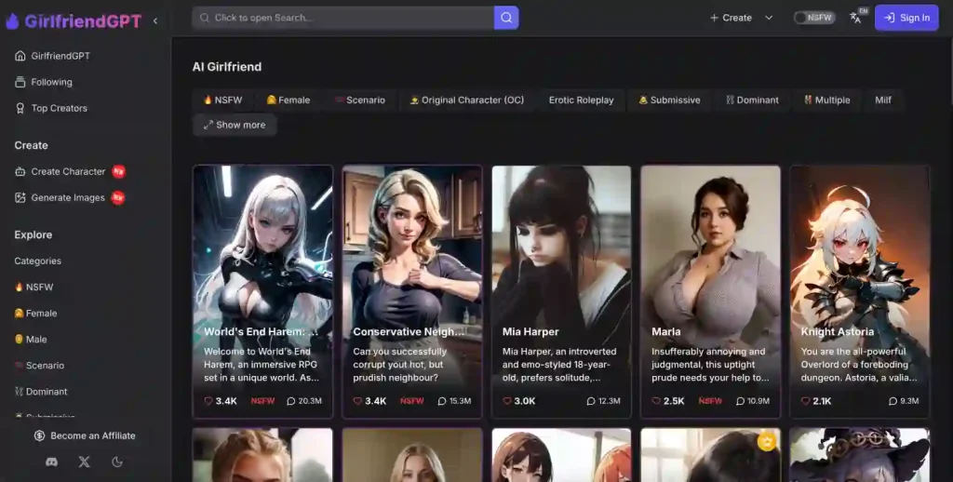Click the gold star badge on thumbnail
The width and height of the screenshot is (953, 482).
click(x=767, y=441)
